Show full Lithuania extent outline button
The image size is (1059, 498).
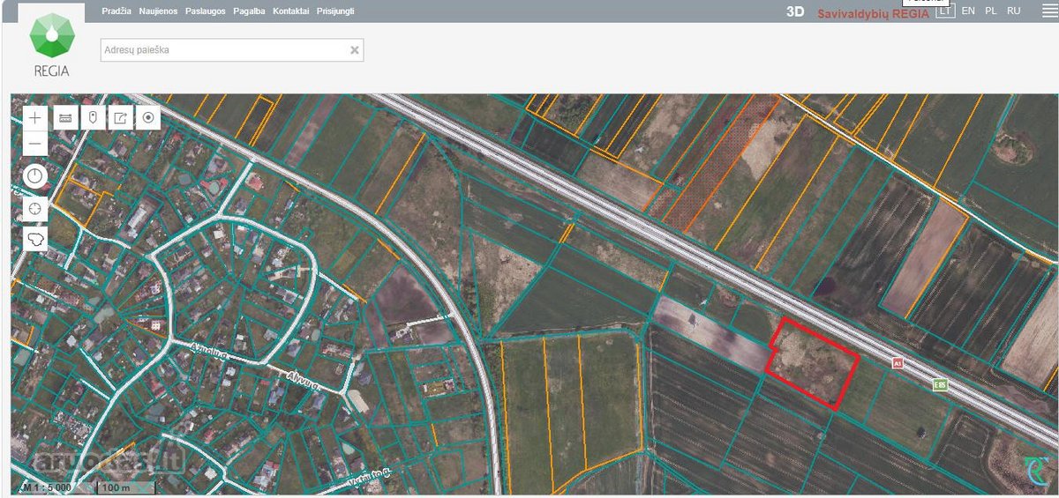point(35,239)
